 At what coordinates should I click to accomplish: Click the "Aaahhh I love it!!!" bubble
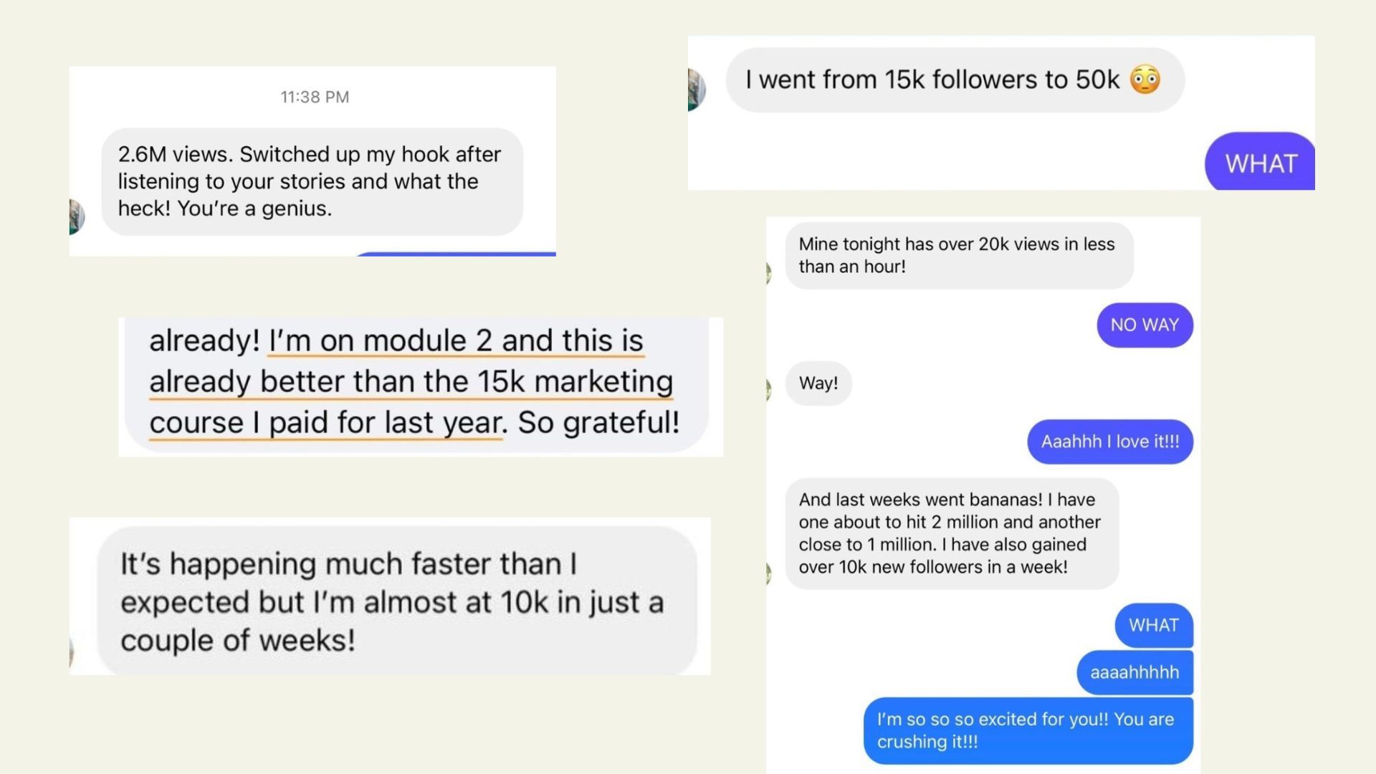(x=1109, y=441)
